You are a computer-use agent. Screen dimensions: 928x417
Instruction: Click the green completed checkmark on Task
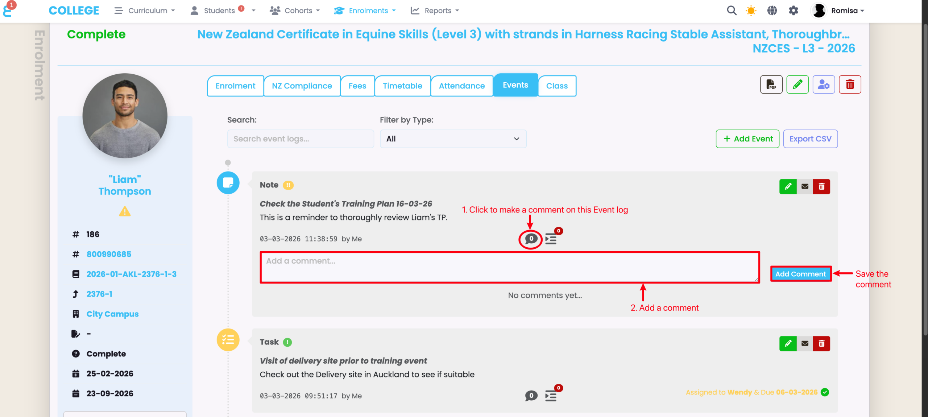(x=825, y=392)
